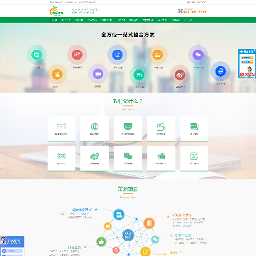Show previous banner slide with left arrow

coord(3,58)
